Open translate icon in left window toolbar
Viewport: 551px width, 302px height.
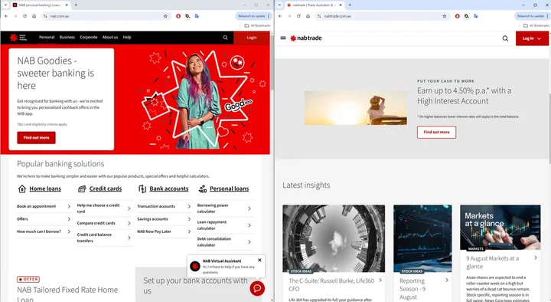click(x=197, y=16)
